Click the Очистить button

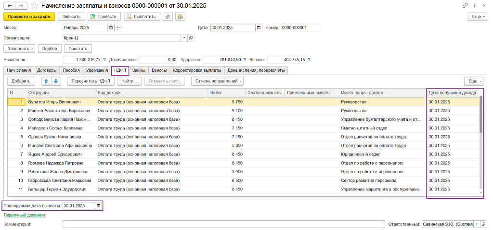coord(78,49)
